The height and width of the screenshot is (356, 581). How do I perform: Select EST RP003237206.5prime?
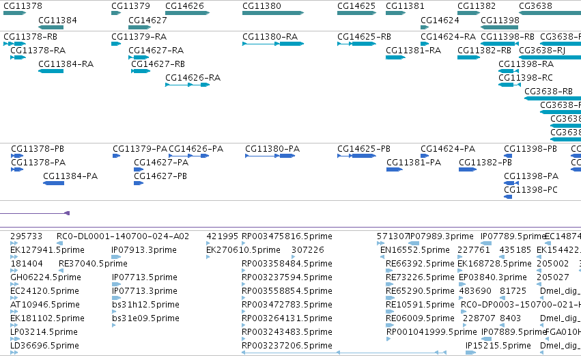point(287,346)
